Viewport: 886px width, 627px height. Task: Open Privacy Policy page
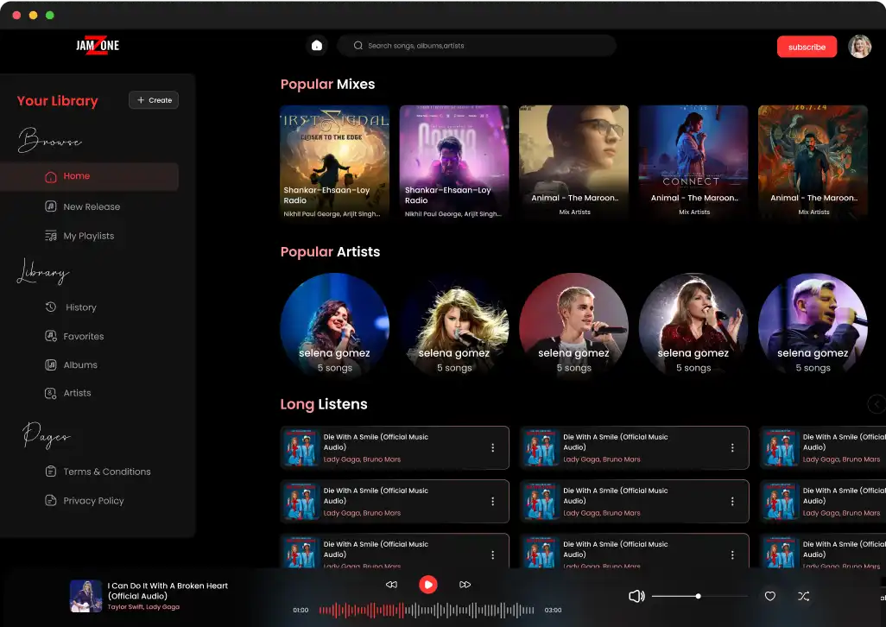click(x=93, y=500)
